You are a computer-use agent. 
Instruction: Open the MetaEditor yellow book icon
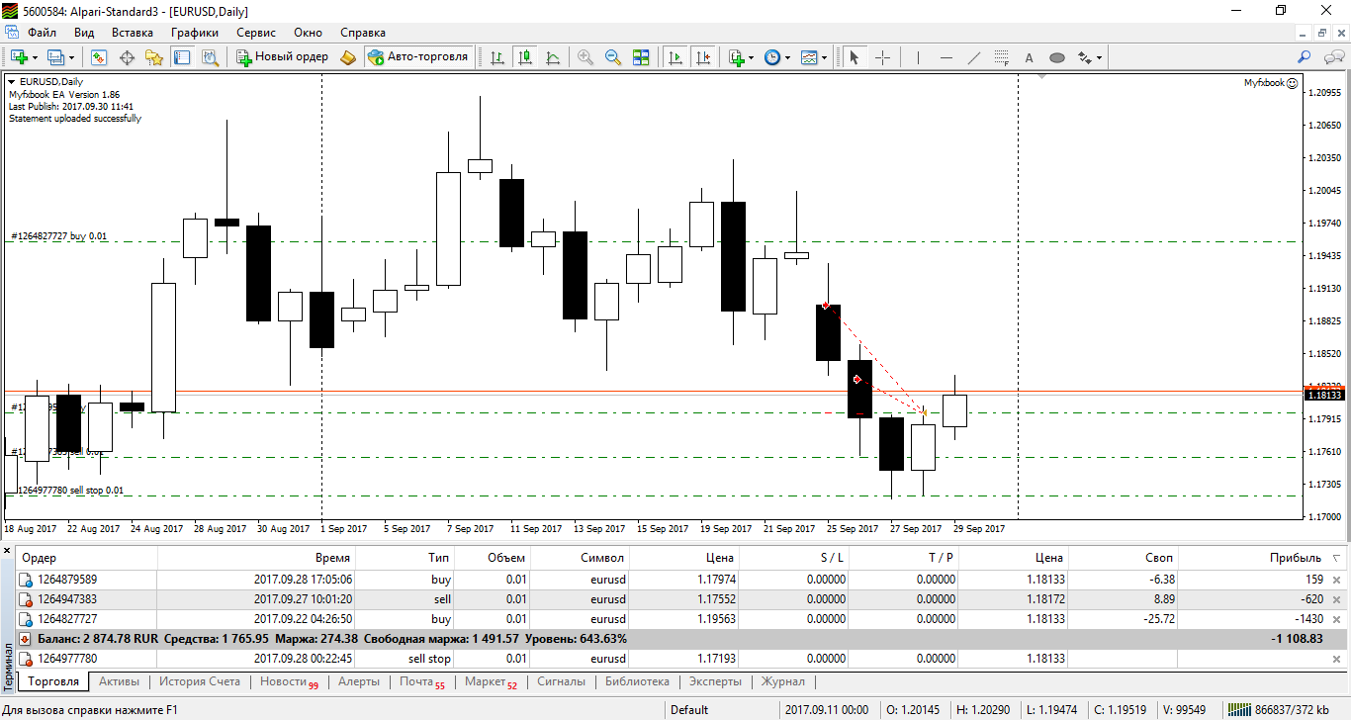coord(348,57)
